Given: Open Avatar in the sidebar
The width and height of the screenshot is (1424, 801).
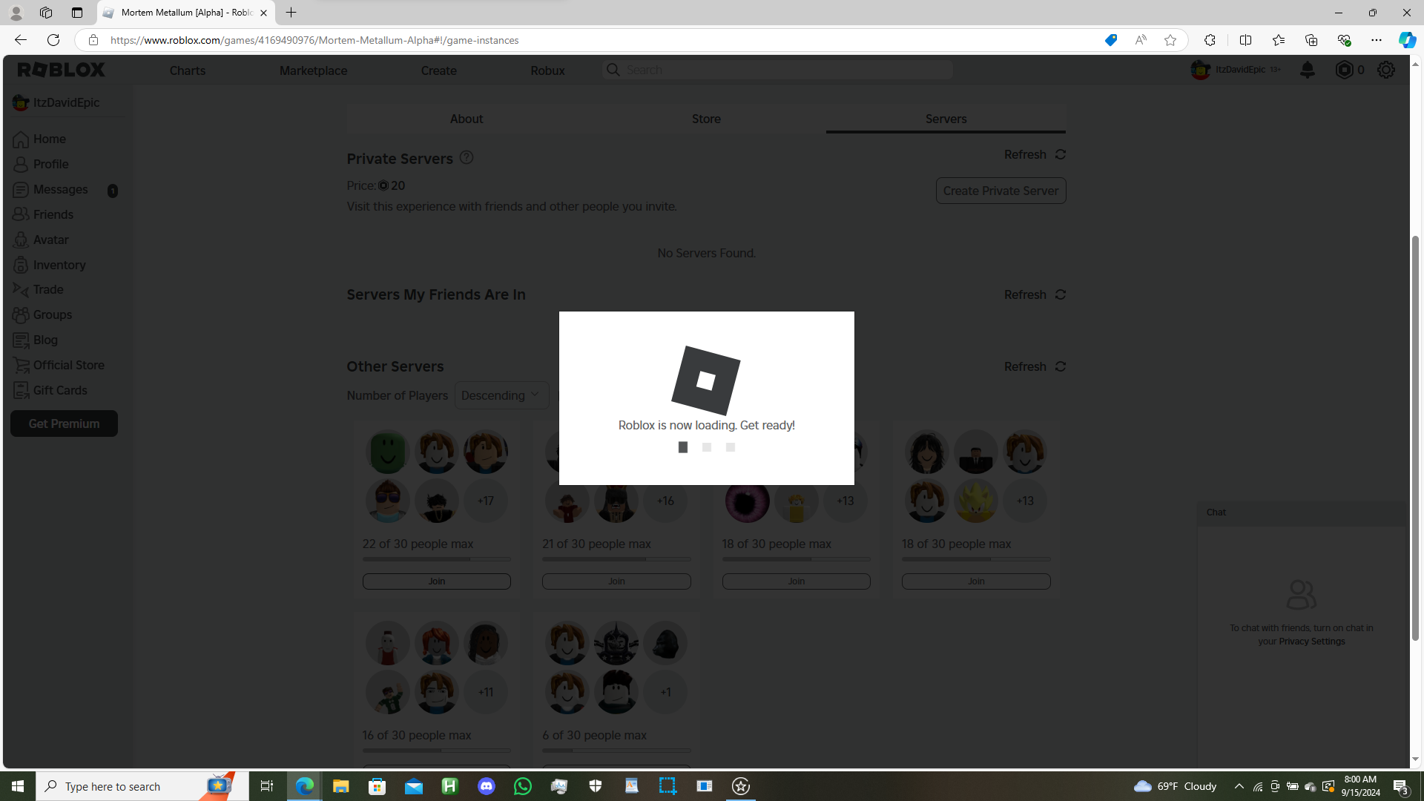Looking at the screenshot, I should (x=50, y=240).
